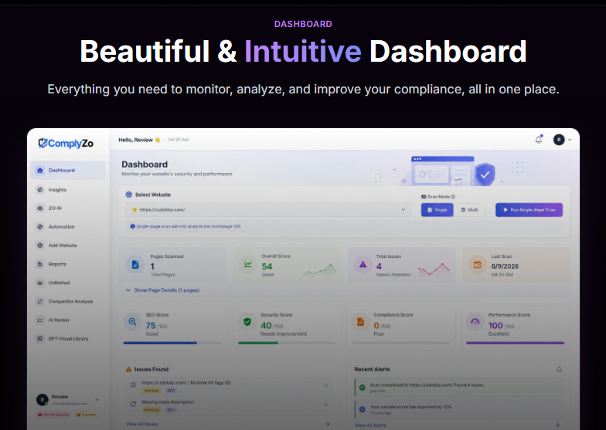Viewport: 606px width, 430px height.
Task: Click the Performance Score gauge icon
Action: pyautogui.click(x=475, y=322)
